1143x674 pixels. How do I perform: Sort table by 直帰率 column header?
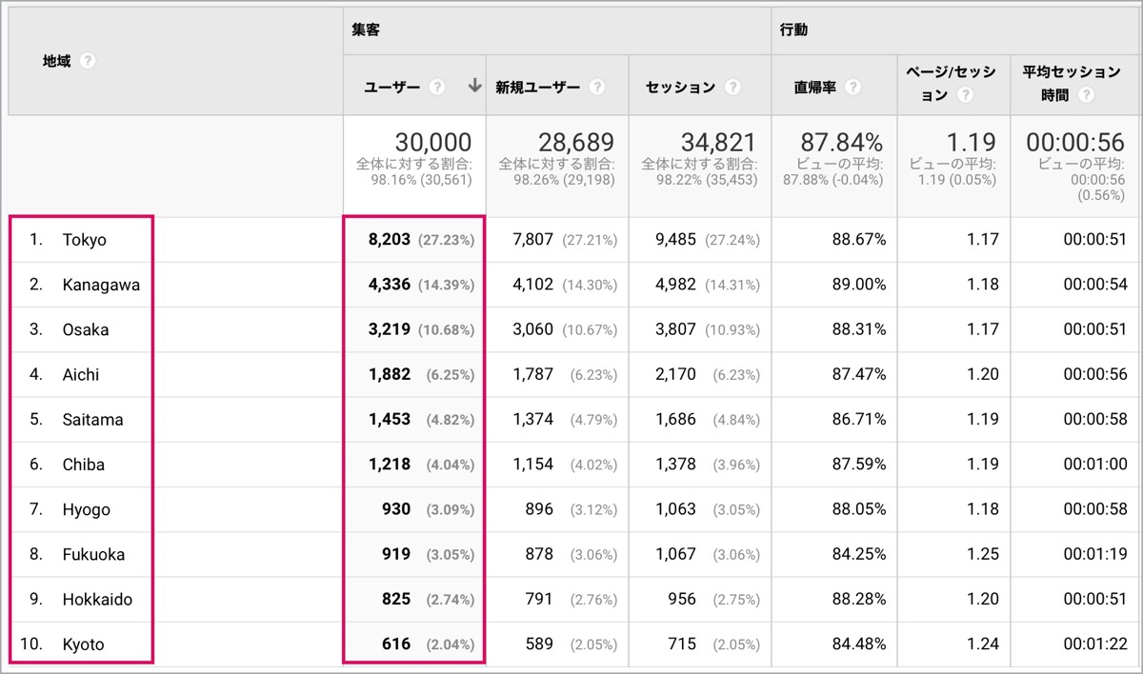pos(814,88)
